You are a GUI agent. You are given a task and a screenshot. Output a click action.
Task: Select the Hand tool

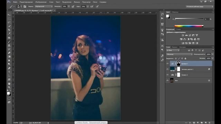click(9, 83)
